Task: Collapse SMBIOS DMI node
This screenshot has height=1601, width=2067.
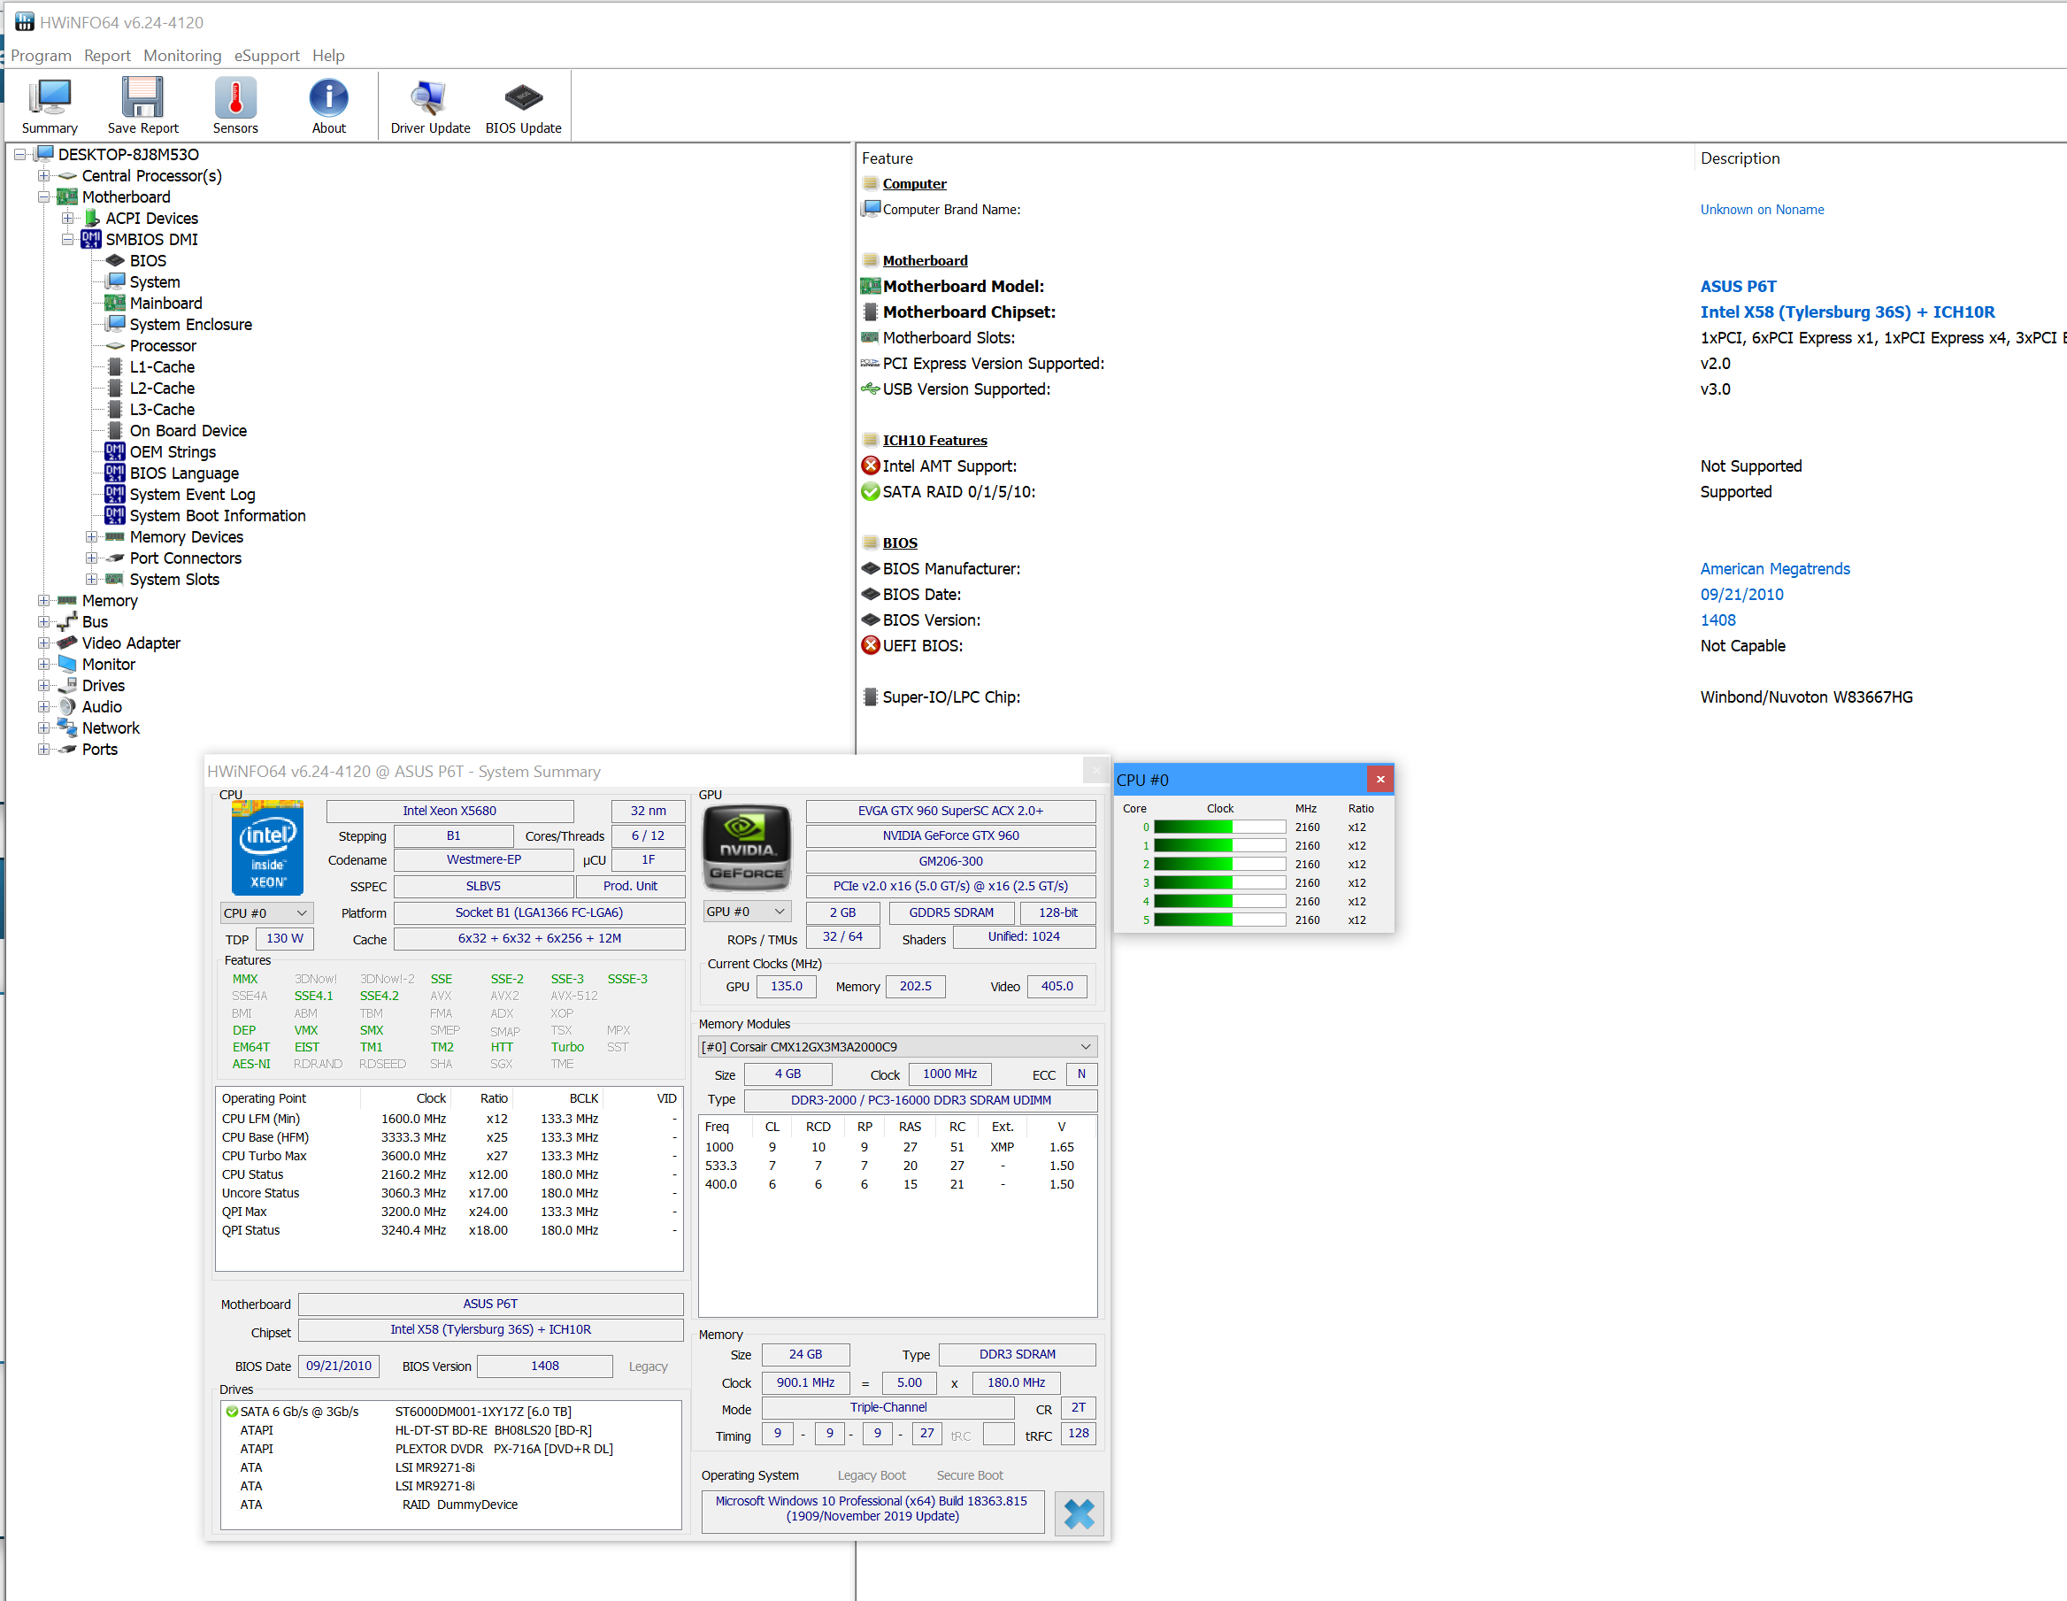Action: (67, 240)
